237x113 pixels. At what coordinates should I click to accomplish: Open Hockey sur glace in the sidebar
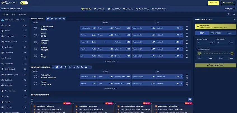15,74
